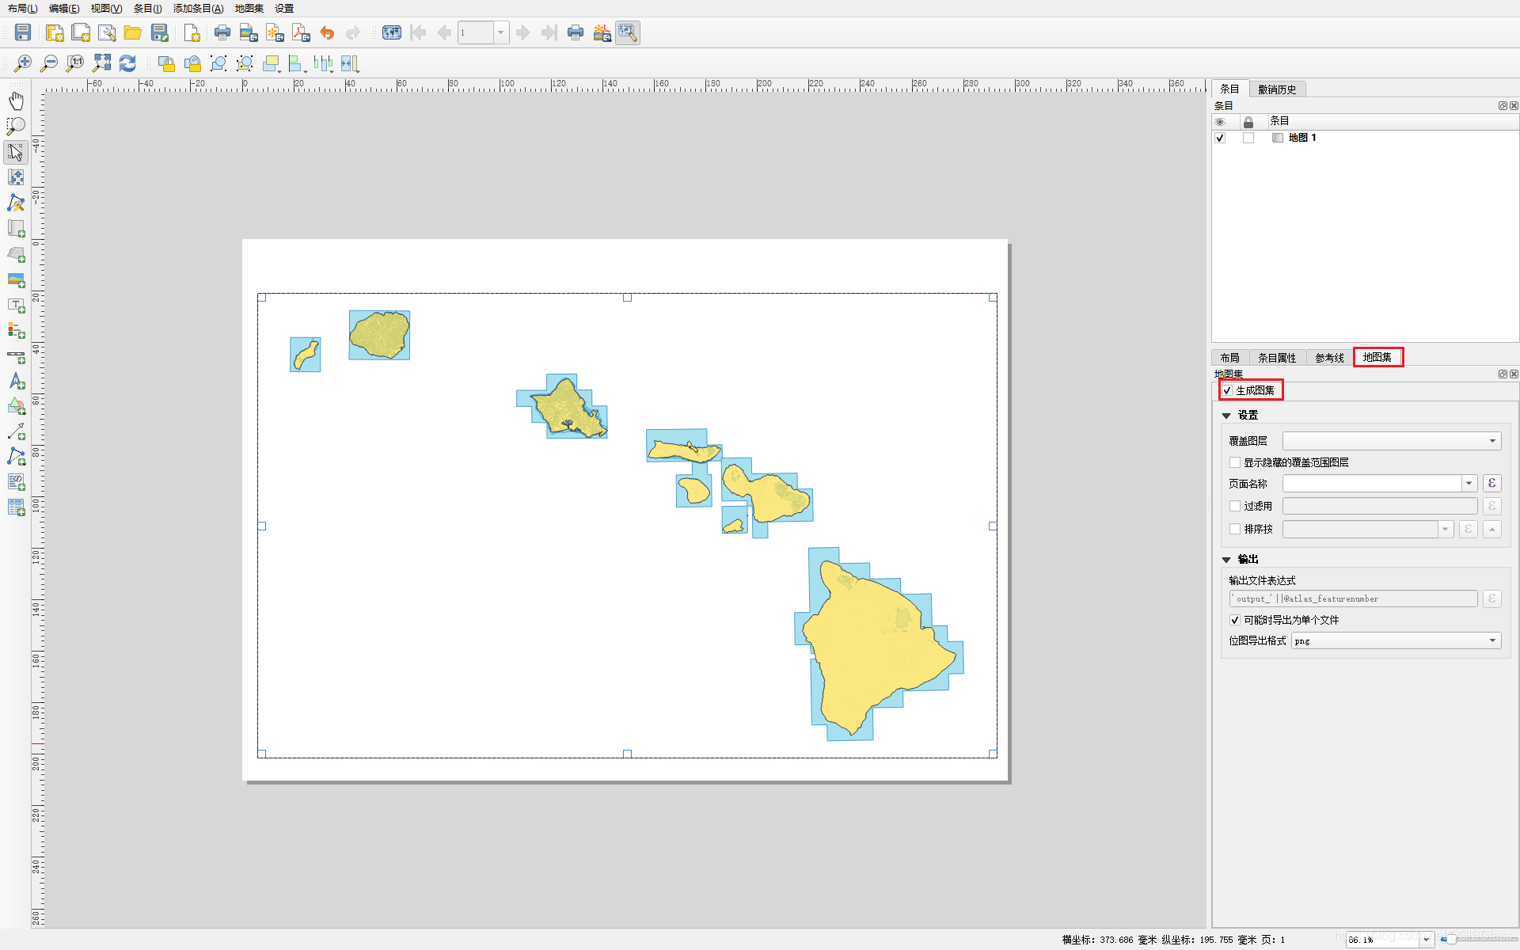Screen dimensions: 1520x950
Task: Uncheck the 生成图集 checkbox
Action: point(1227,390)
